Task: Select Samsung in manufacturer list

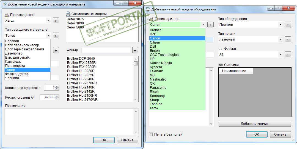Action: [177, 96]
